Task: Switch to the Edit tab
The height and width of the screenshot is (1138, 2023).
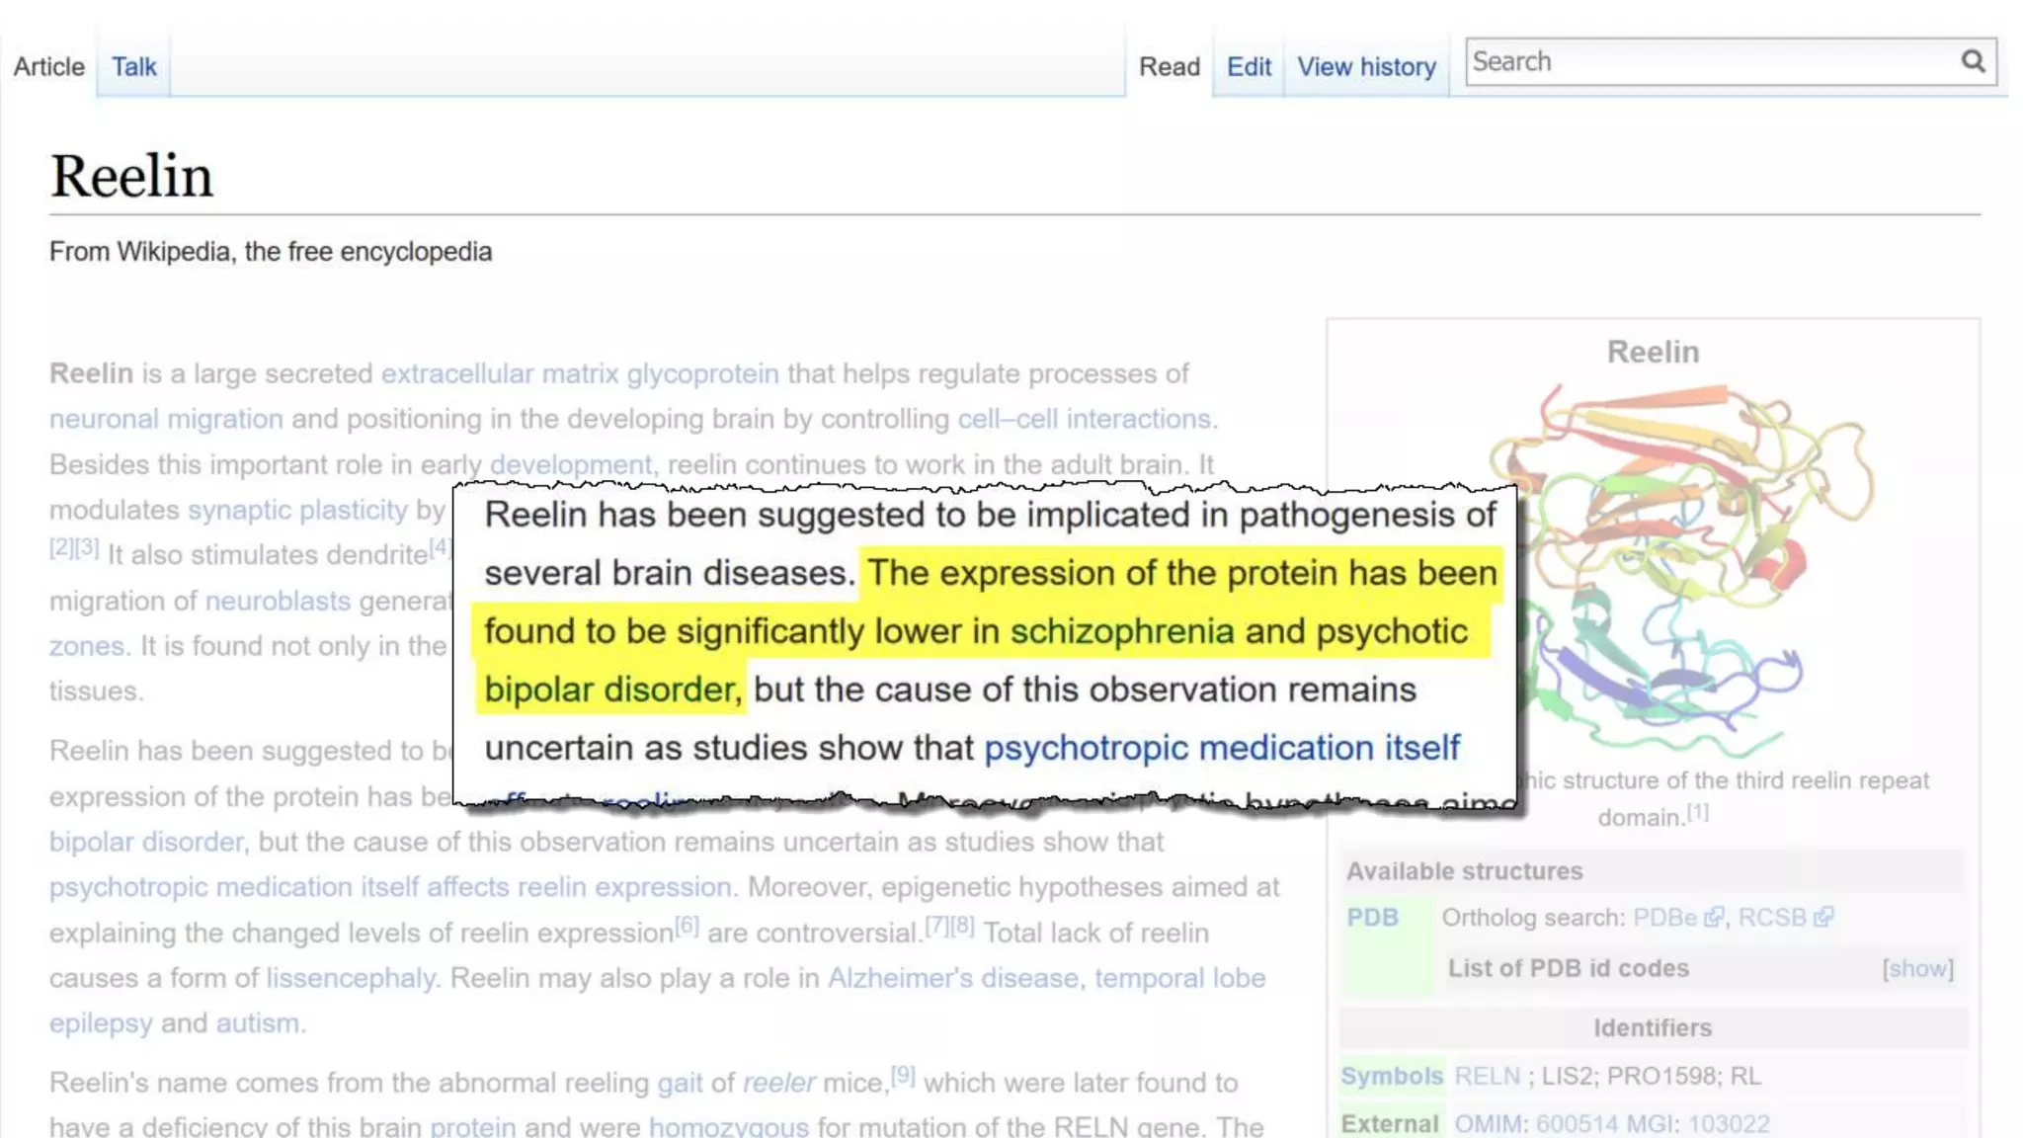Action: 1249,66
